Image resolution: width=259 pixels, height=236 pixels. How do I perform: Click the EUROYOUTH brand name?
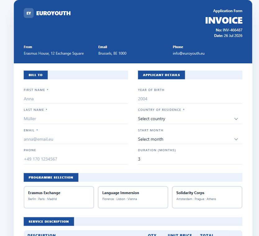[53, 13]
